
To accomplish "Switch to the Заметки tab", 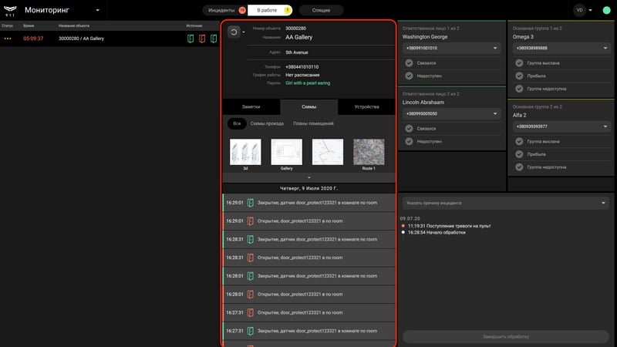I will click(251, 106).
